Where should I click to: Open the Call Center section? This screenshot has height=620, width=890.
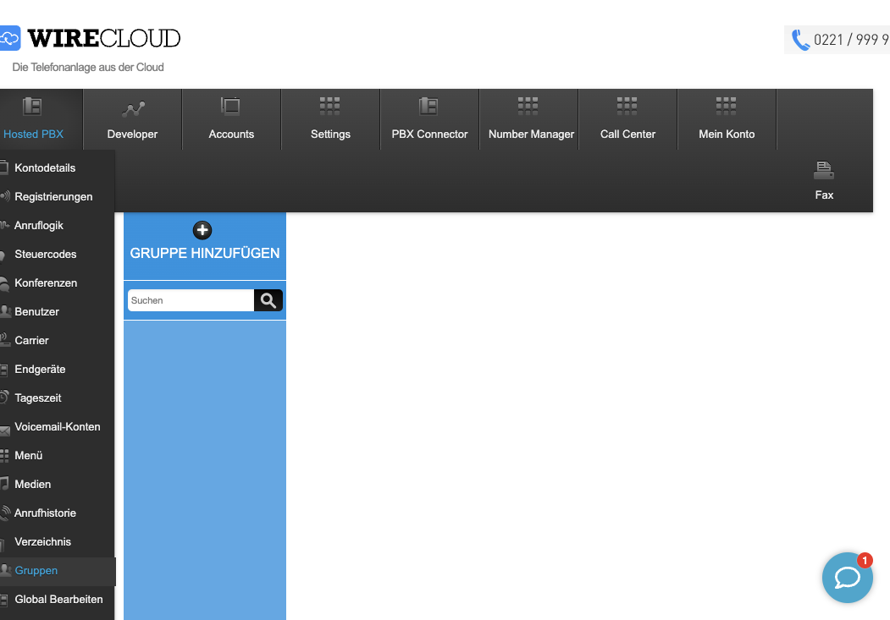coord(627,118)
